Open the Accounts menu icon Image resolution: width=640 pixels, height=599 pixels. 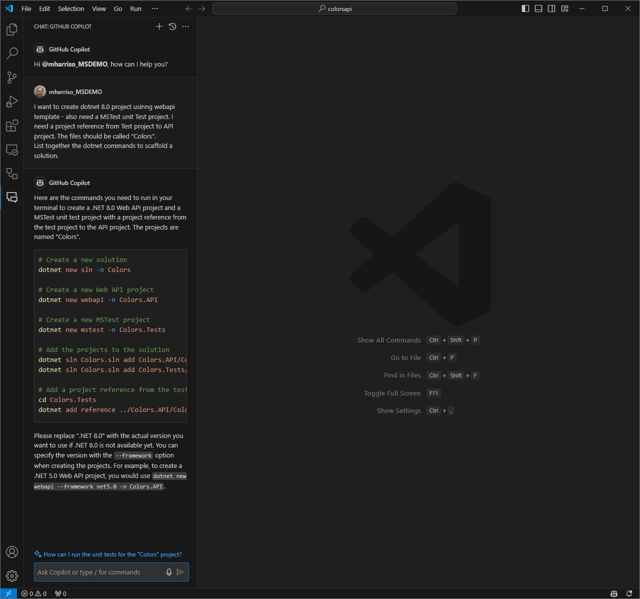[x=12, y=552]
